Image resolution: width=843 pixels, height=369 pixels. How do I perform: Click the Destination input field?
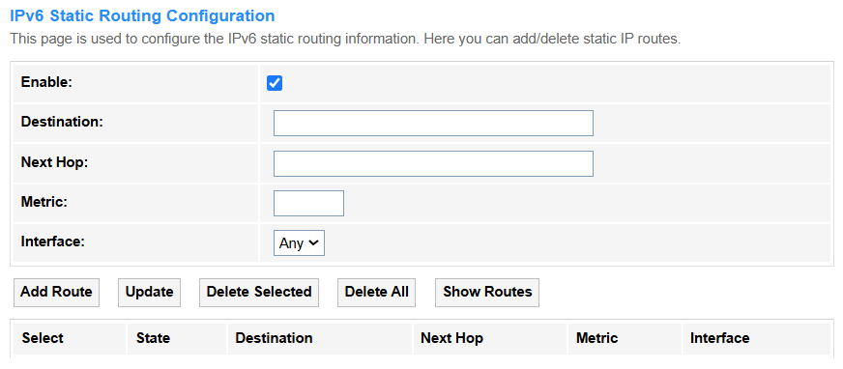coord(433,123)
